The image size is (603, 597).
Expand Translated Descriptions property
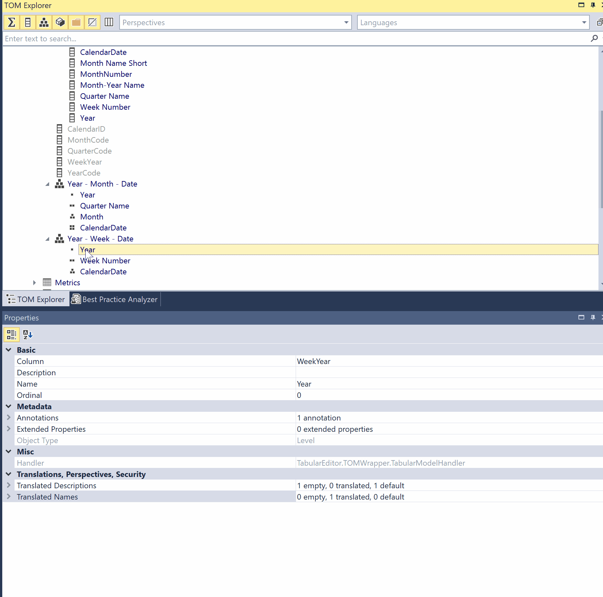coord(9,485)
